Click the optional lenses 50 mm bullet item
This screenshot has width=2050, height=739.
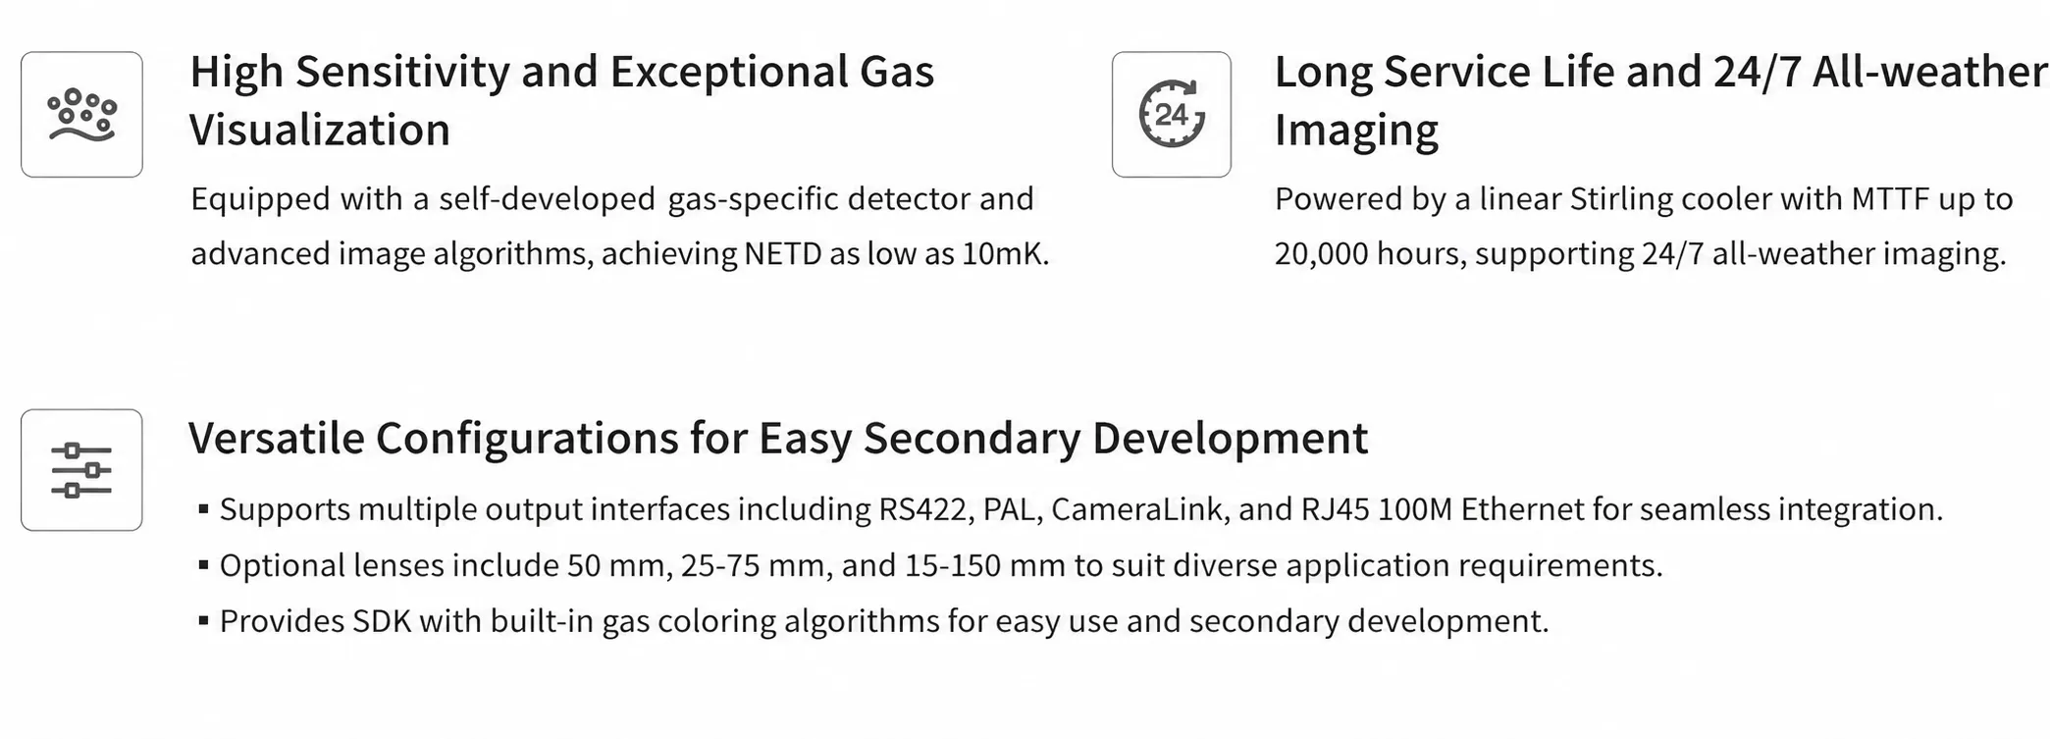(941, 565)
